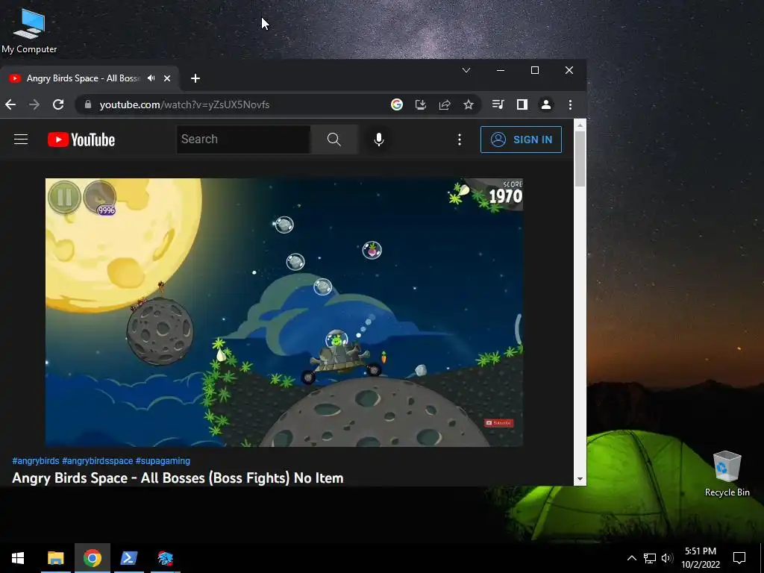Image resolution: width=764 pixels, height=573 pixels.
Task: Open YouTube settings three-dot menu
Action: [x=459, y=140]
